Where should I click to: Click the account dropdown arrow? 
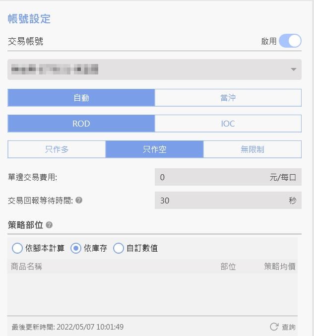pyautogui.click(x=293, y=69)
